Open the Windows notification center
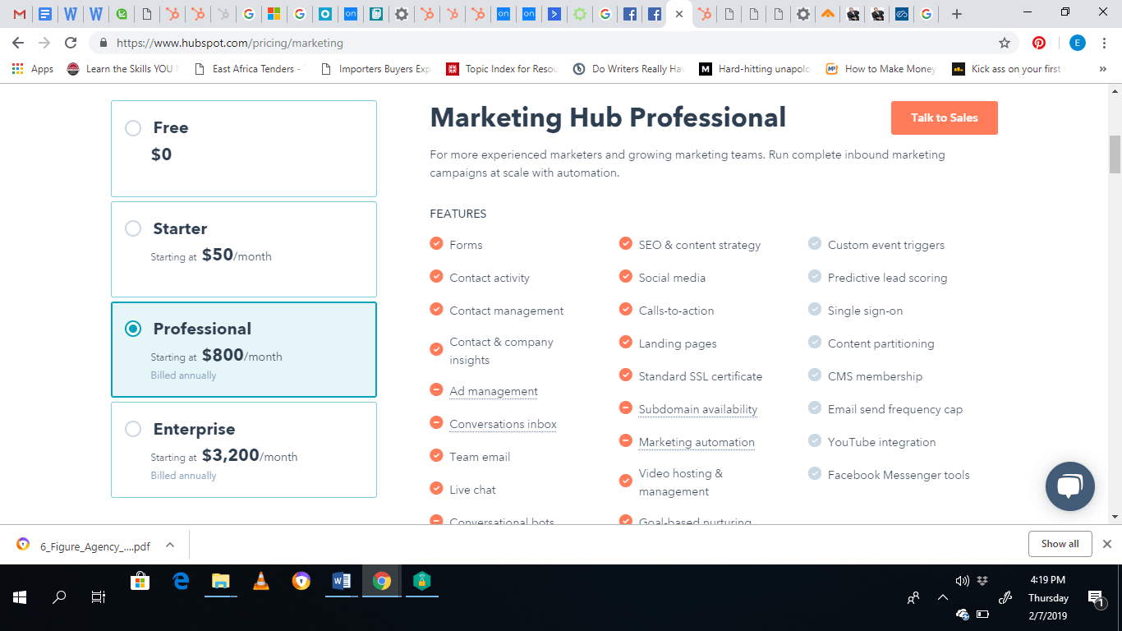 coord(1096,598)
